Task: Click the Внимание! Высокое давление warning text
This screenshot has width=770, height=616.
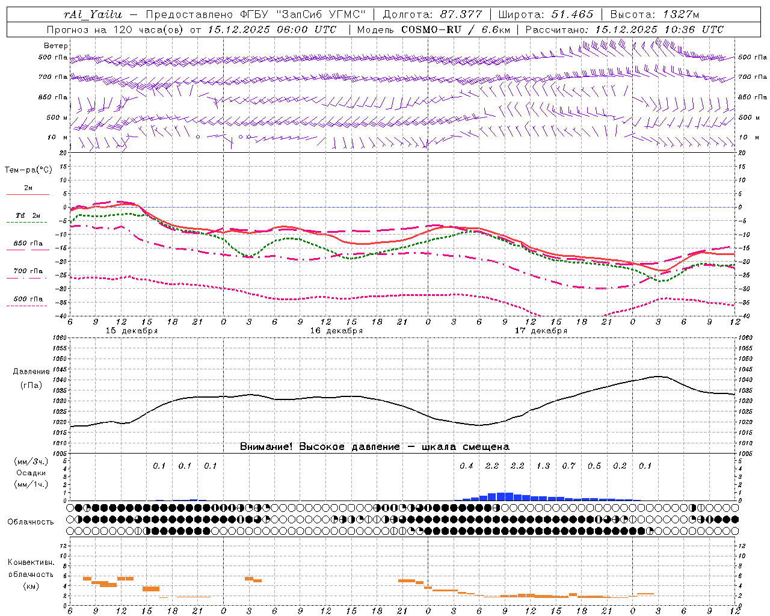Action: pyautogui.click(x=375, y=447)
